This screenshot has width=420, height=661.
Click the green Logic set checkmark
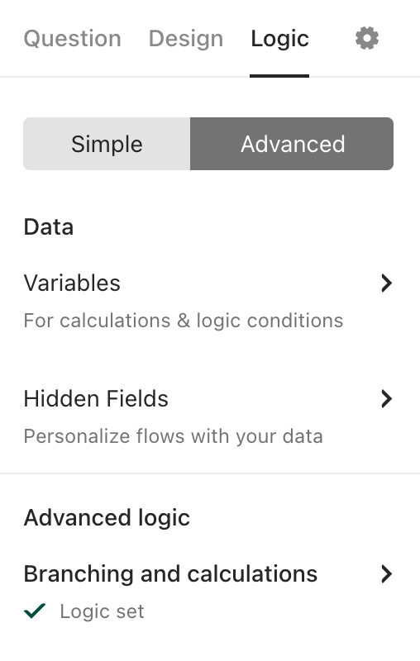pyautogui.click(x=35, y=611)
